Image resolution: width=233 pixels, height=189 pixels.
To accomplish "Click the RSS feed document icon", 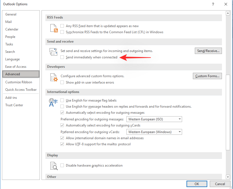I will [x=54, y=28].
